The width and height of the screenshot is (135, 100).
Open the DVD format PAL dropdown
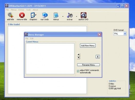tap(120, 34)
